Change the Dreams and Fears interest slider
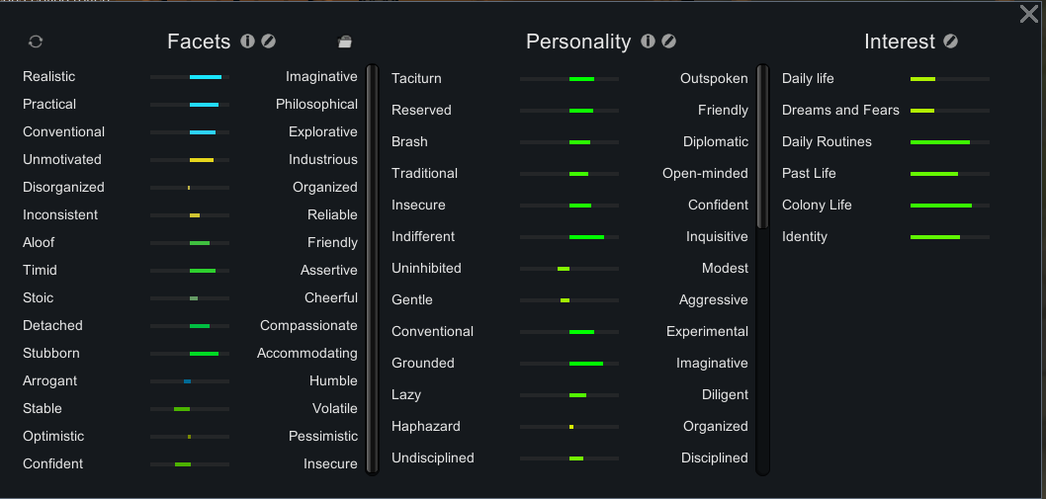The height and width of the screenshot is (499, 1046). pos(950,111)
